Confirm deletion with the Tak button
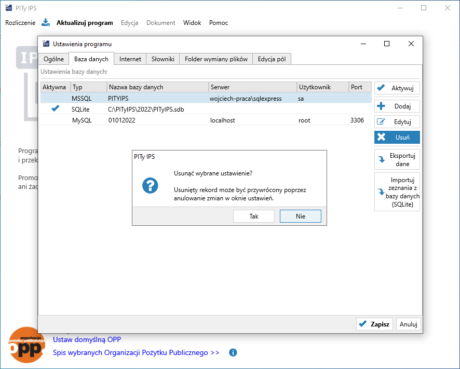Screen dimensions: 460x369 pyautogui.click(x=254, y=216)
